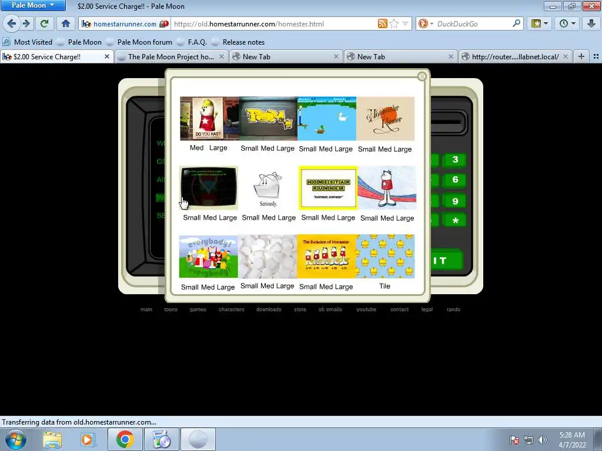Open the Pale Moon application menu
This screenshot has width=602, height=451.
coord(33,5)
